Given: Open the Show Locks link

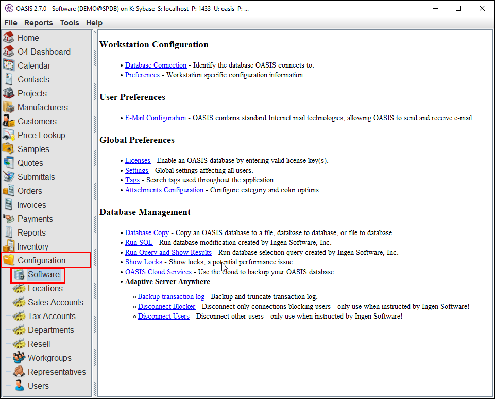Looking at the screenshot, I should pos(144,262).
